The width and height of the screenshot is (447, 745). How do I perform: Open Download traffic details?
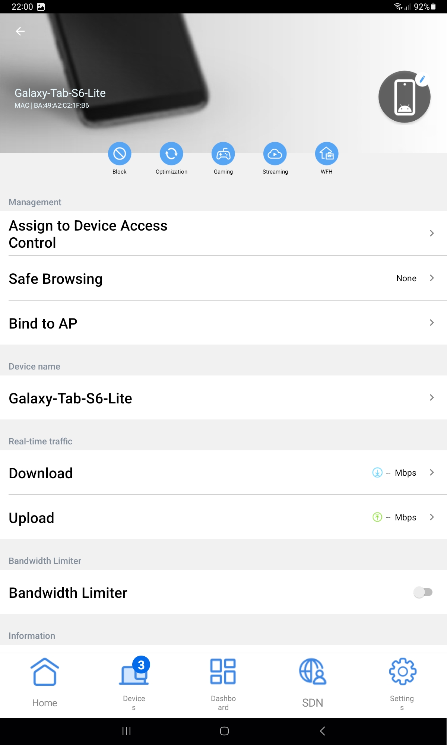pyautogui.click(x=223, y=473)
